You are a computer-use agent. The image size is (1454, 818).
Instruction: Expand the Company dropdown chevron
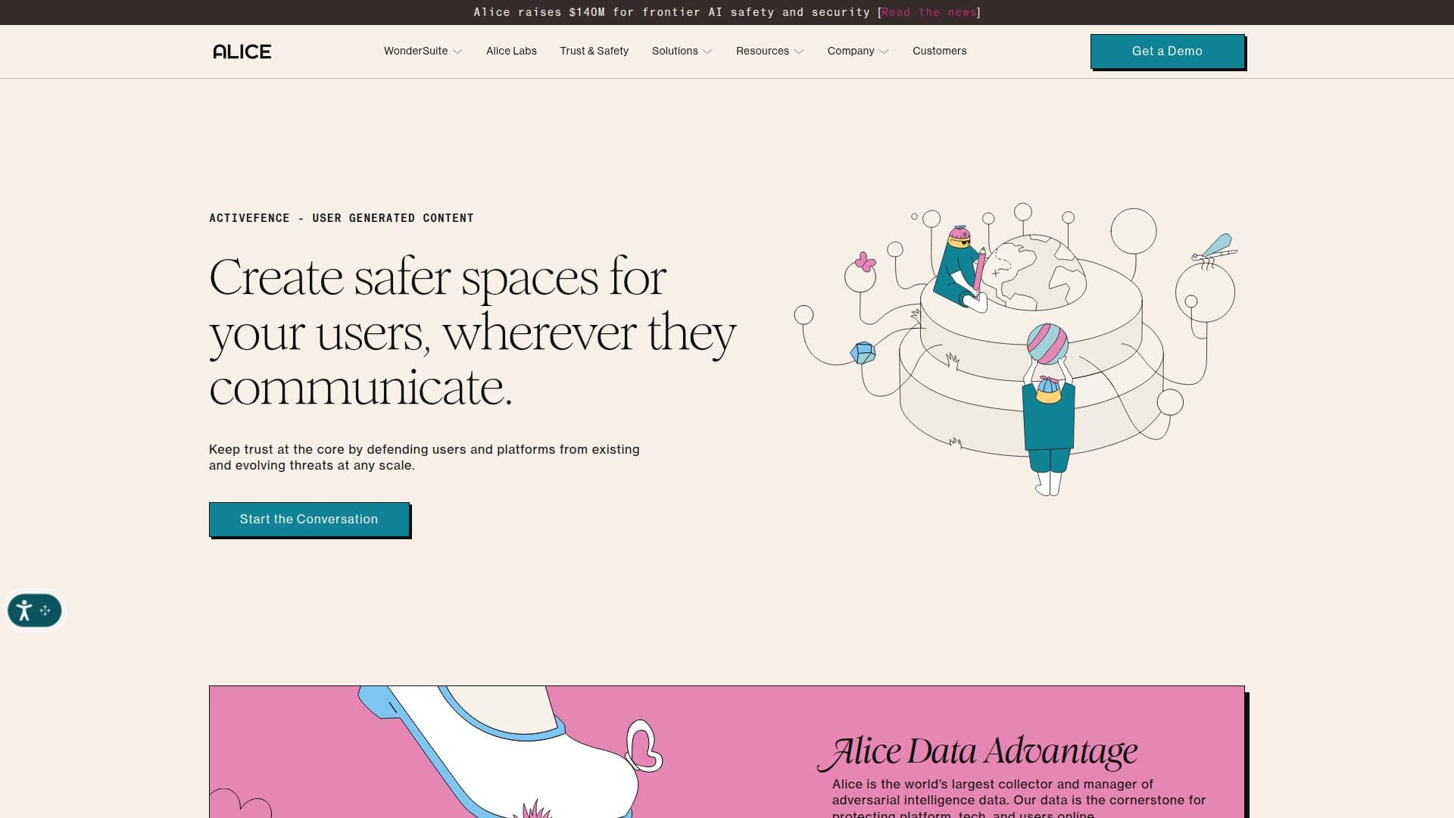point(884,52)
